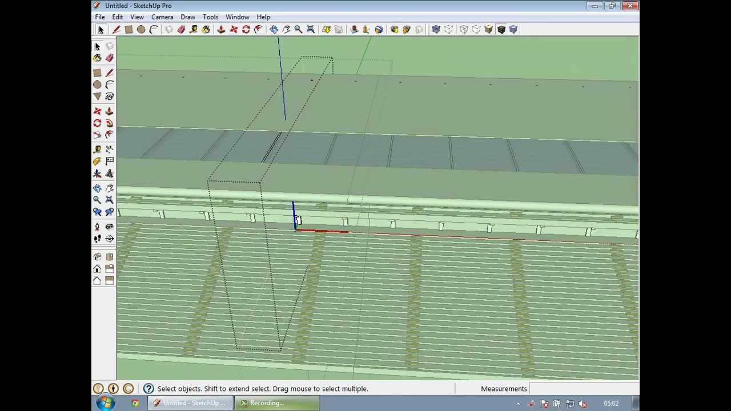Activate the Walk footprints tool
The height and width of the screenshot is (411, 731).
[x=97, y=239]
